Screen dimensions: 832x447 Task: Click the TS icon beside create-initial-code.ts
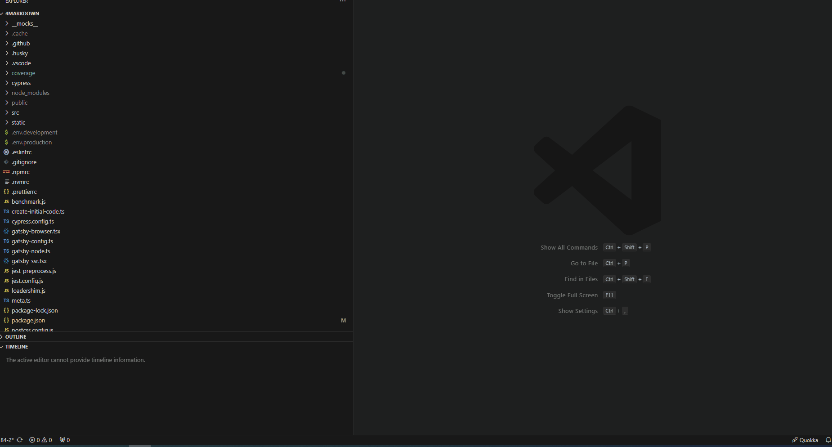click(6, 211)
